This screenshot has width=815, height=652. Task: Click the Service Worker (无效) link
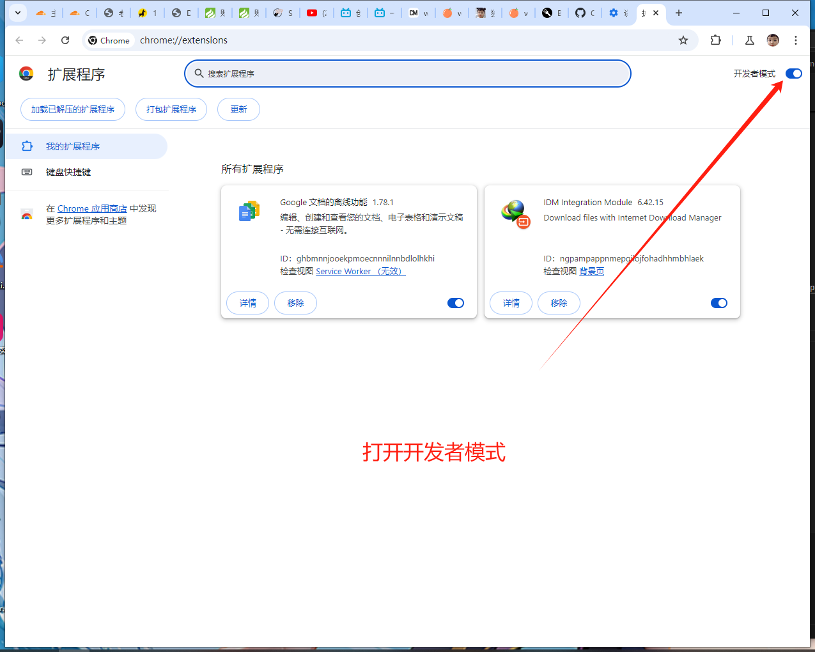tap(361, 271)
